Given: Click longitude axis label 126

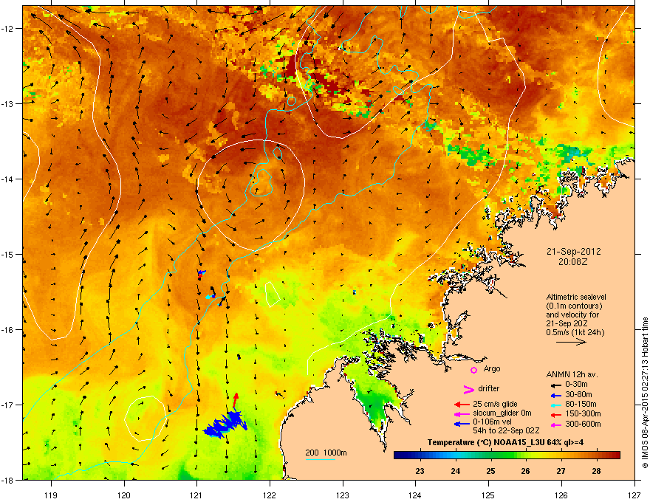Looking at the screenshot, I should point(561,495).
